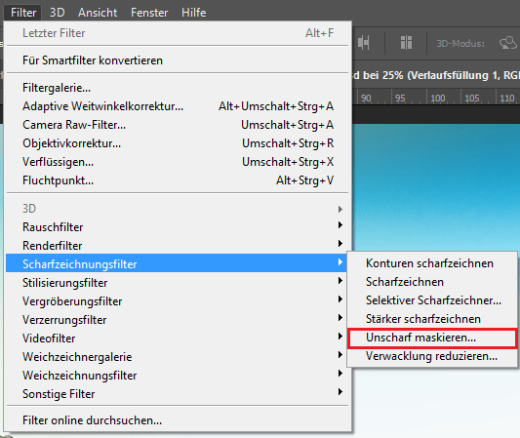Open the Hilfe menu

pyautogui.click(x=194, y=13)
